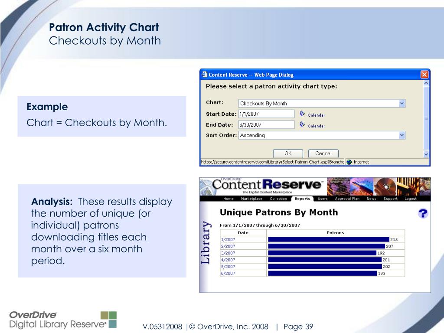
Task: Click the dialog title bar page icon
Action: click(x=205, y=75)
